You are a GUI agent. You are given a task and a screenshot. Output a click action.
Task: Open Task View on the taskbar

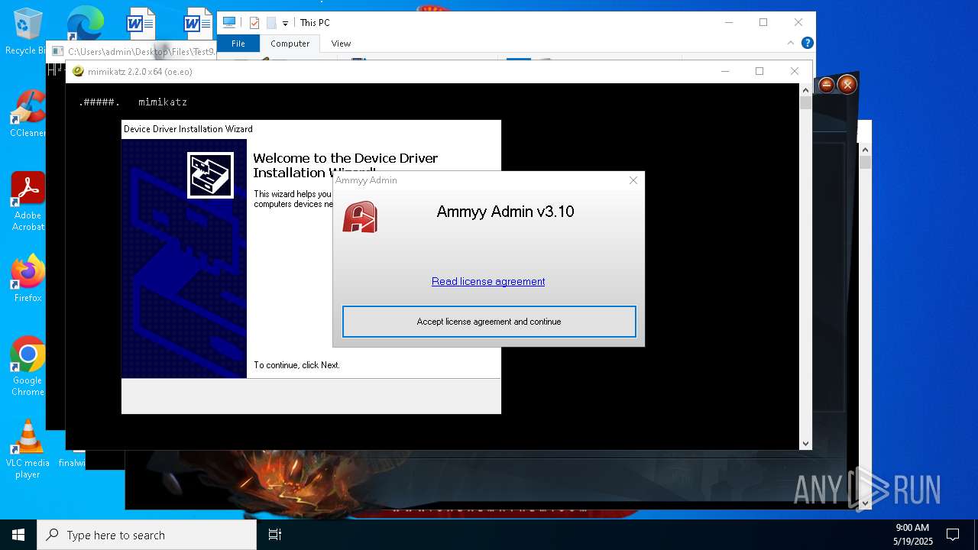click(x=275, y=535)
